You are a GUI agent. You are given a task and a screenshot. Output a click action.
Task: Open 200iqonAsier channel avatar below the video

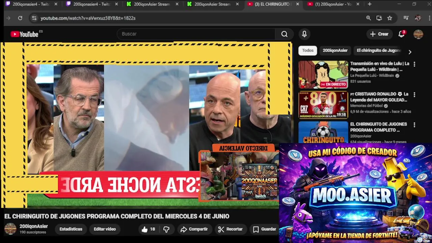tap(10, 229)
